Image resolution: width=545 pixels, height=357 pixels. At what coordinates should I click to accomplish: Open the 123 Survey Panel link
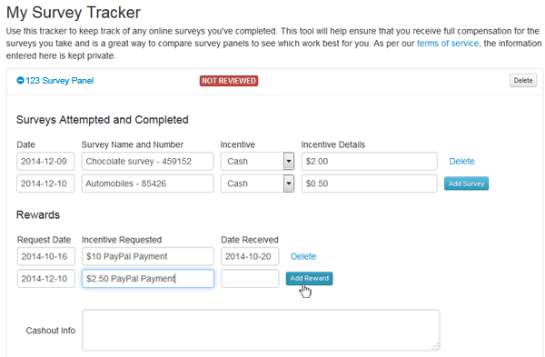click(59, 81)
